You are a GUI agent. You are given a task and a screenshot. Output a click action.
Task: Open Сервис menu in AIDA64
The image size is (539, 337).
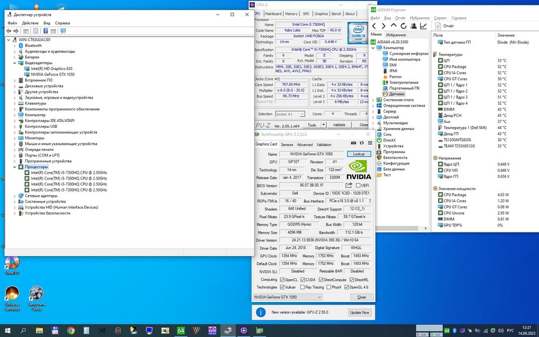click(440, 18)
